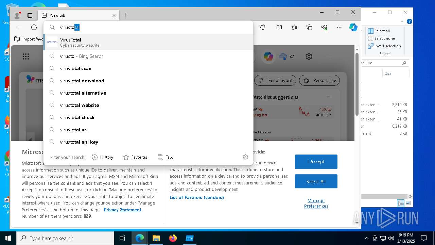Open the Favorites star toolbar icon
435x245 pixels.
point(294,27)
